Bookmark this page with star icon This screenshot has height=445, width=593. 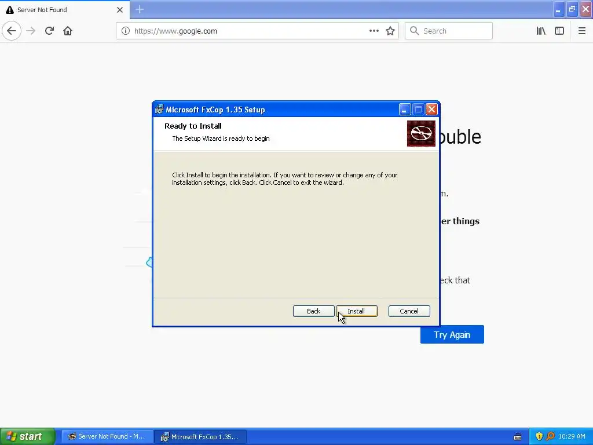click(x=390, y=31)
